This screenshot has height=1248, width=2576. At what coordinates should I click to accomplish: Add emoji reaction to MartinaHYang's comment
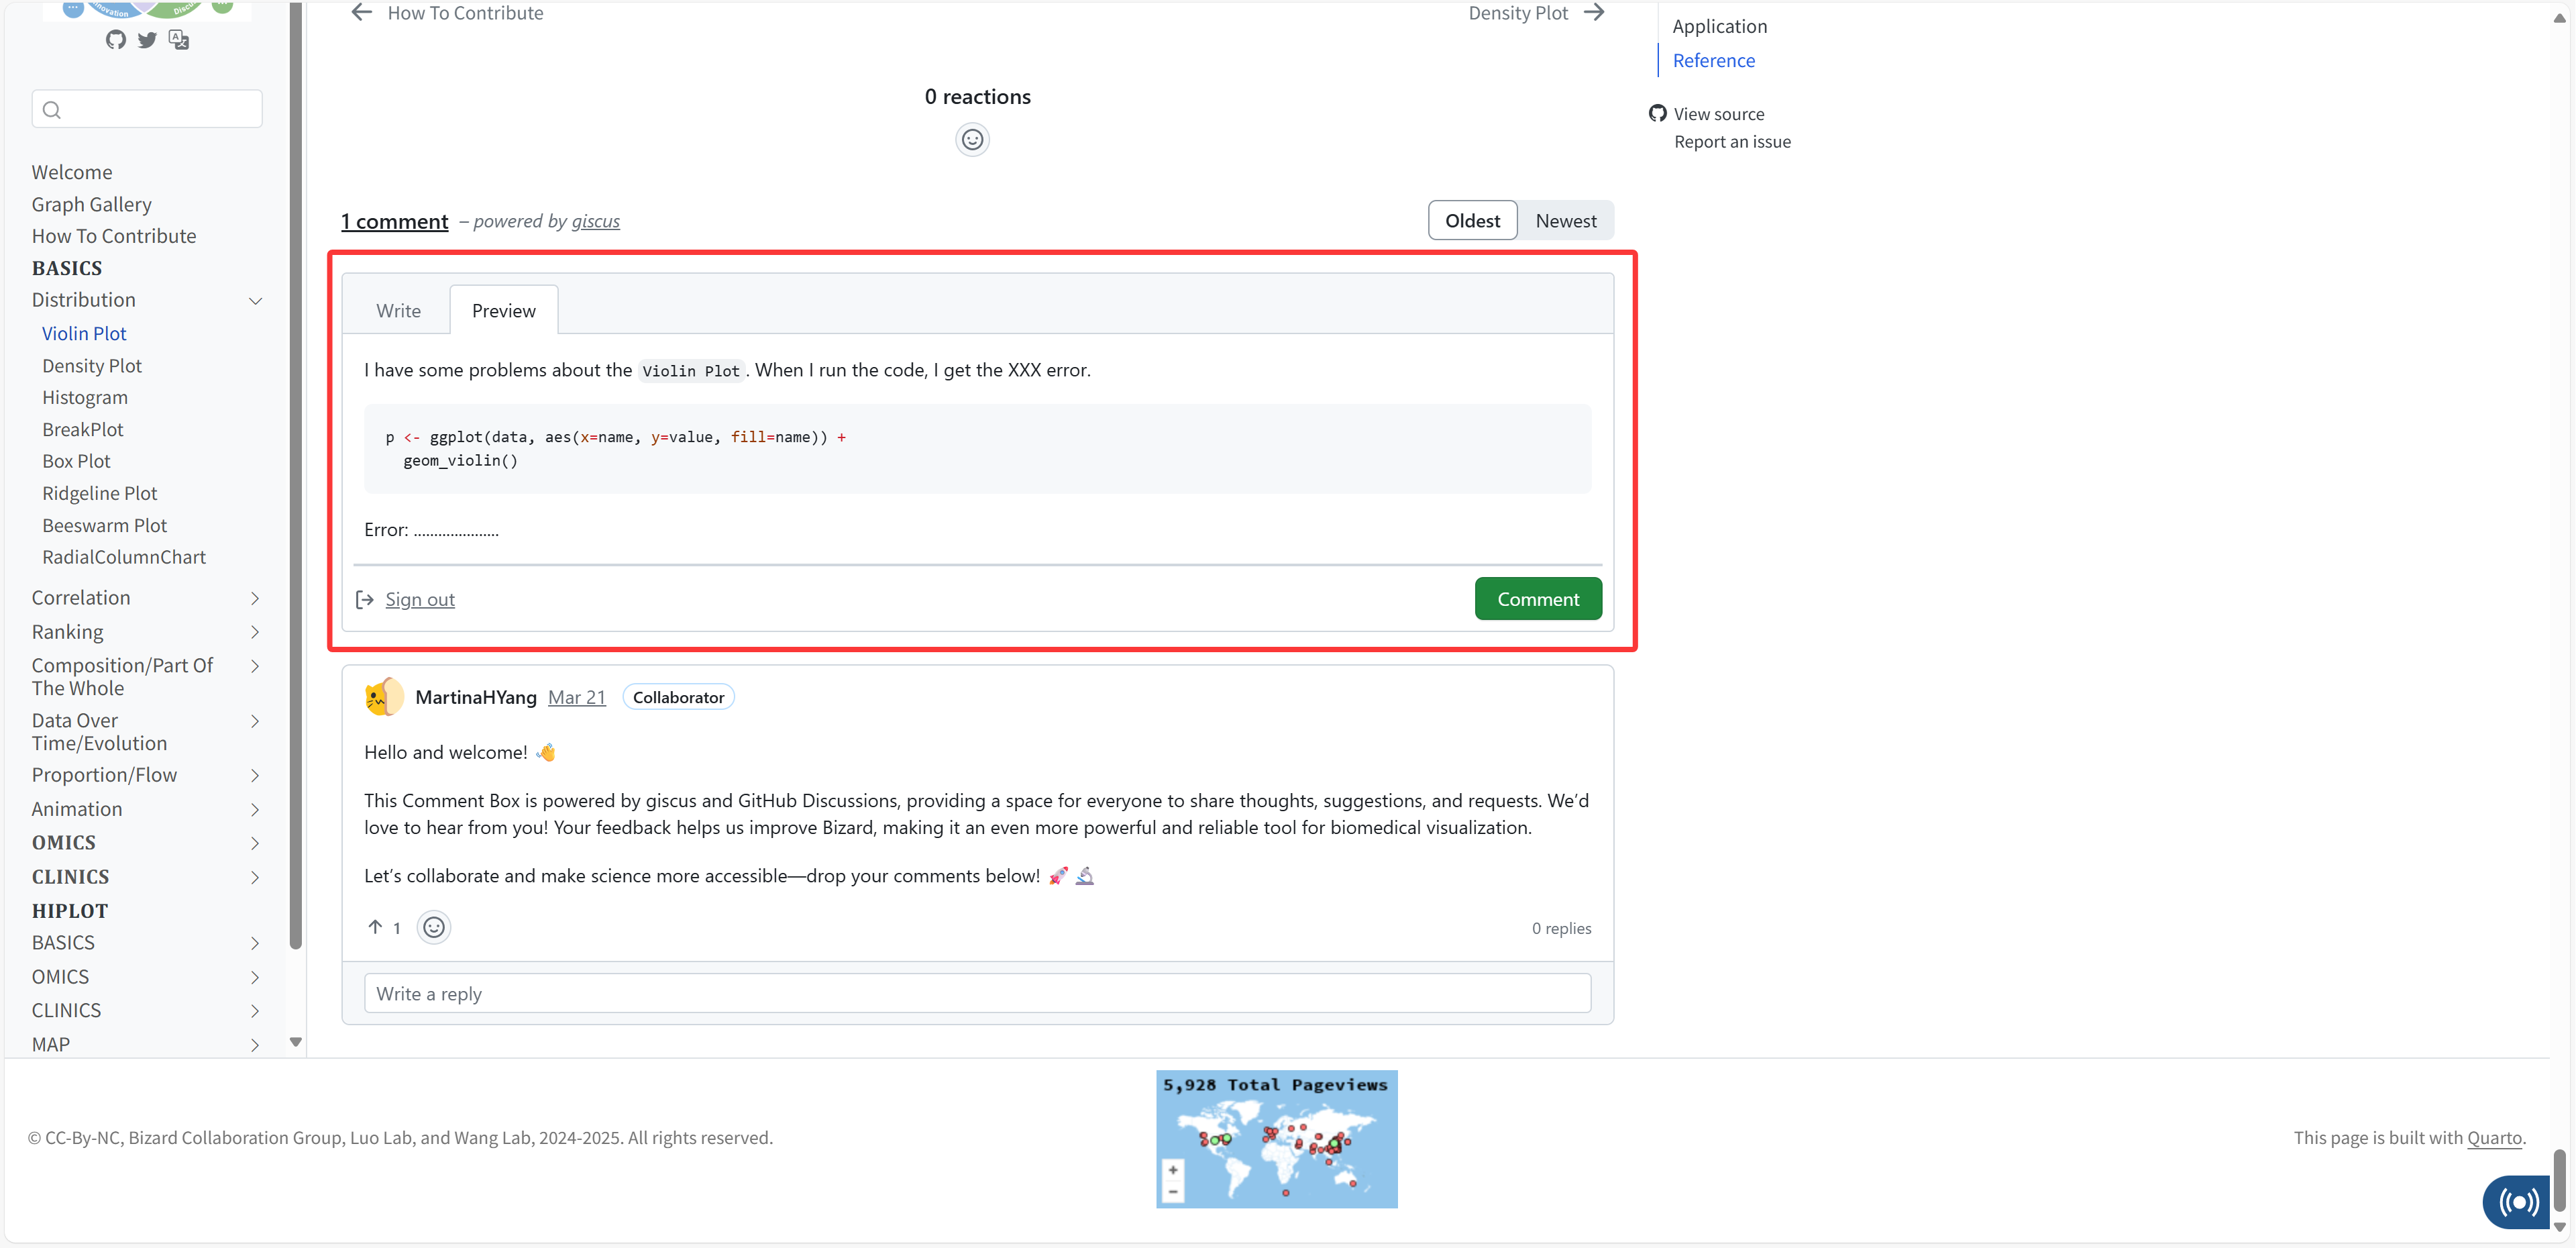click(x=433, y=927)
